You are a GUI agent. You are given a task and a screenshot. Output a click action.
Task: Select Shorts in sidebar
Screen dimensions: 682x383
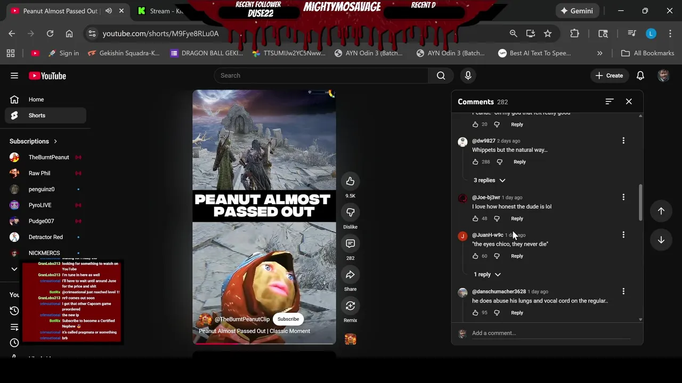[x=45, y=115]
